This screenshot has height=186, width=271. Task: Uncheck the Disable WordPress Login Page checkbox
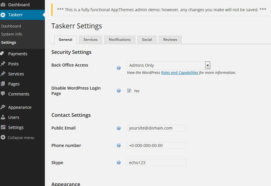point(129,90)
